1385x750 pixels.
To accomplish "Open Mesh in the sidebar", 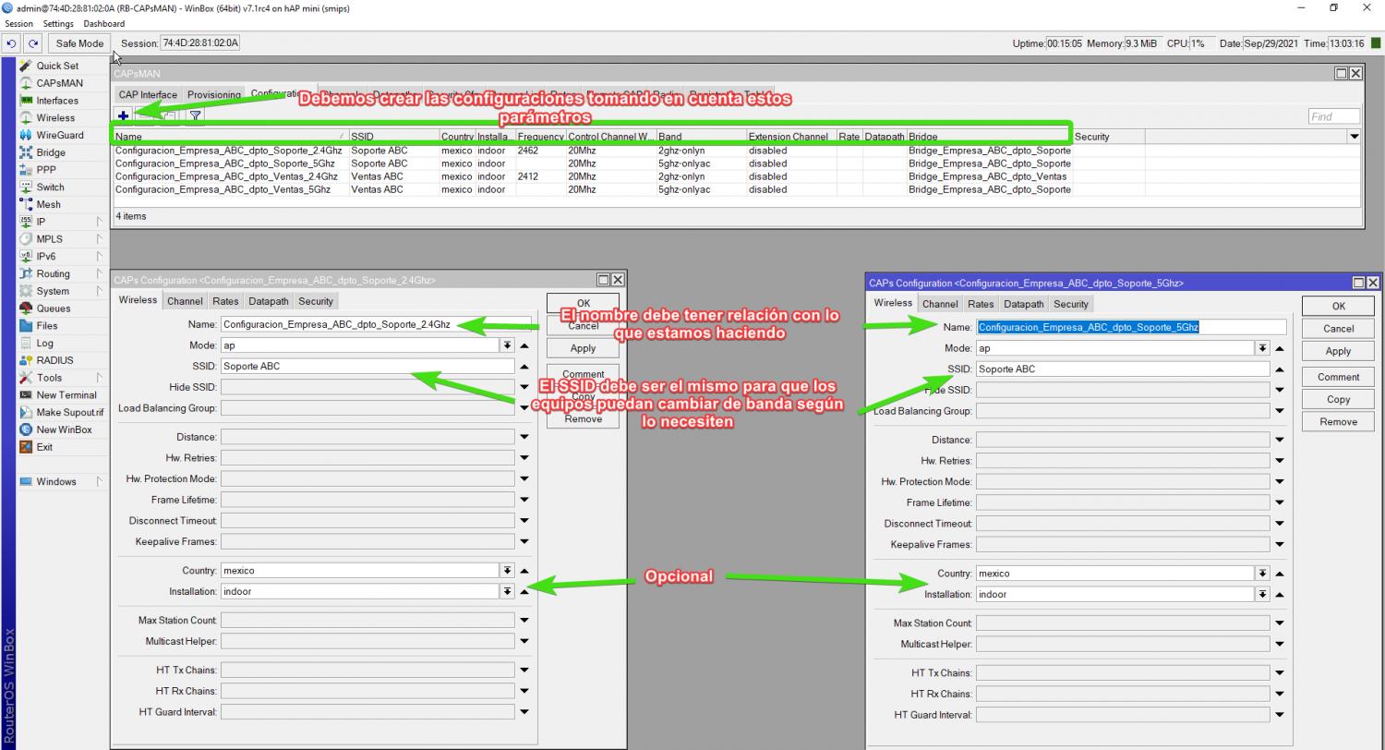I will point(48,204).
